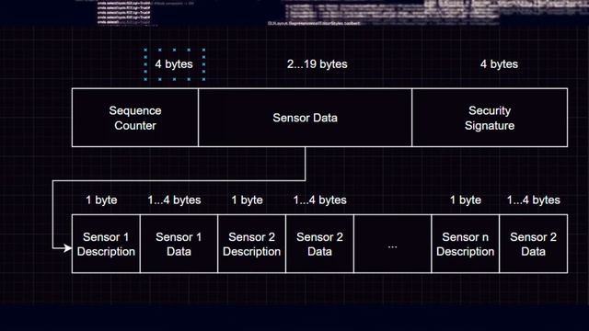Select the "2...19 bytes" label

coord(317,64)
